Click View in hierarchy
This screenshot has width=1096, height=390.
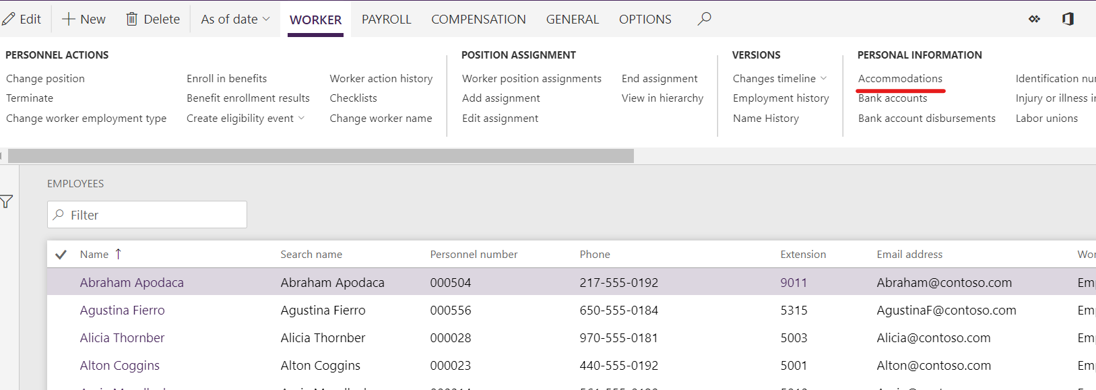point(662,98)
